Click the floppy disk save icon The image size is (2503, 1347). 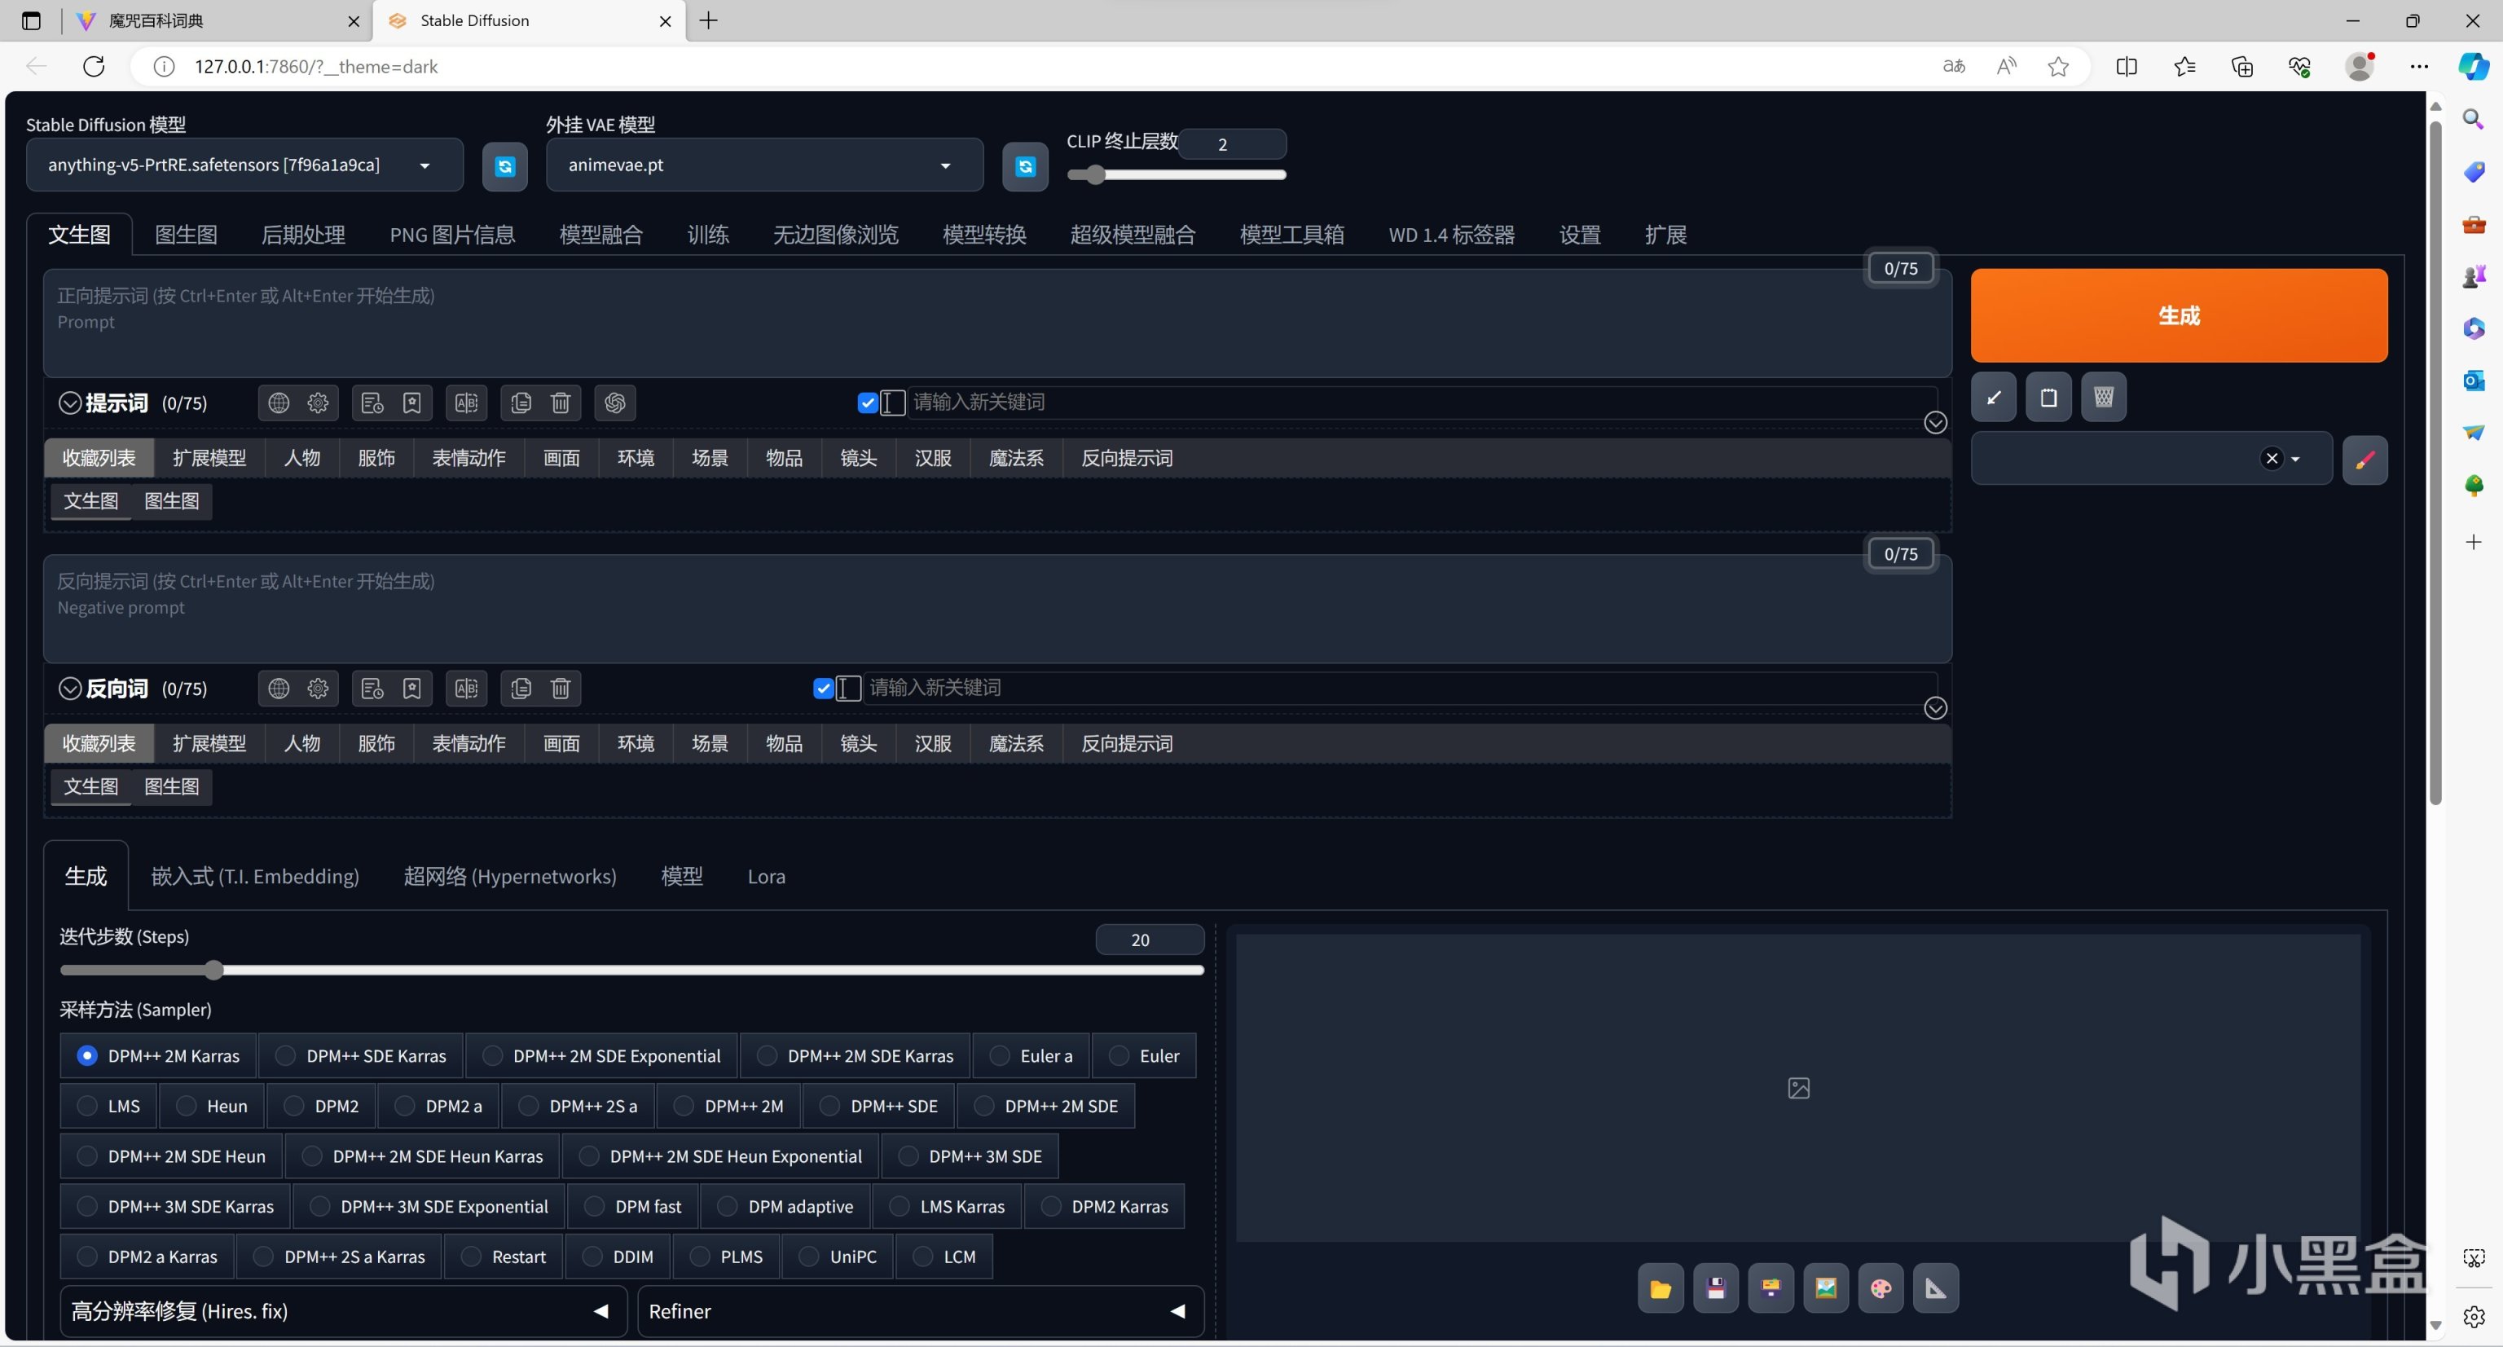pos(1715,1288)
